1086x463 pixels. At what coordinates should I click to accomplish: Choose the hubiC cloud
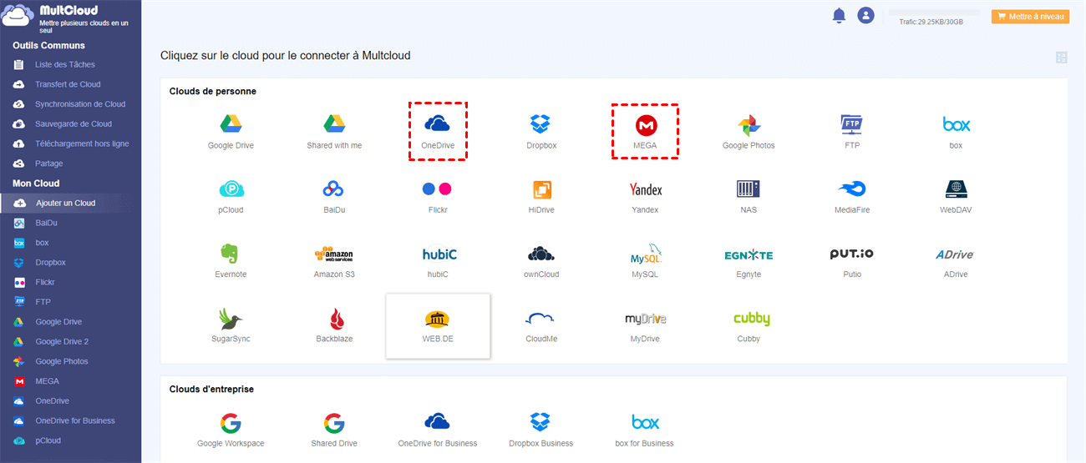coord(439,254)
